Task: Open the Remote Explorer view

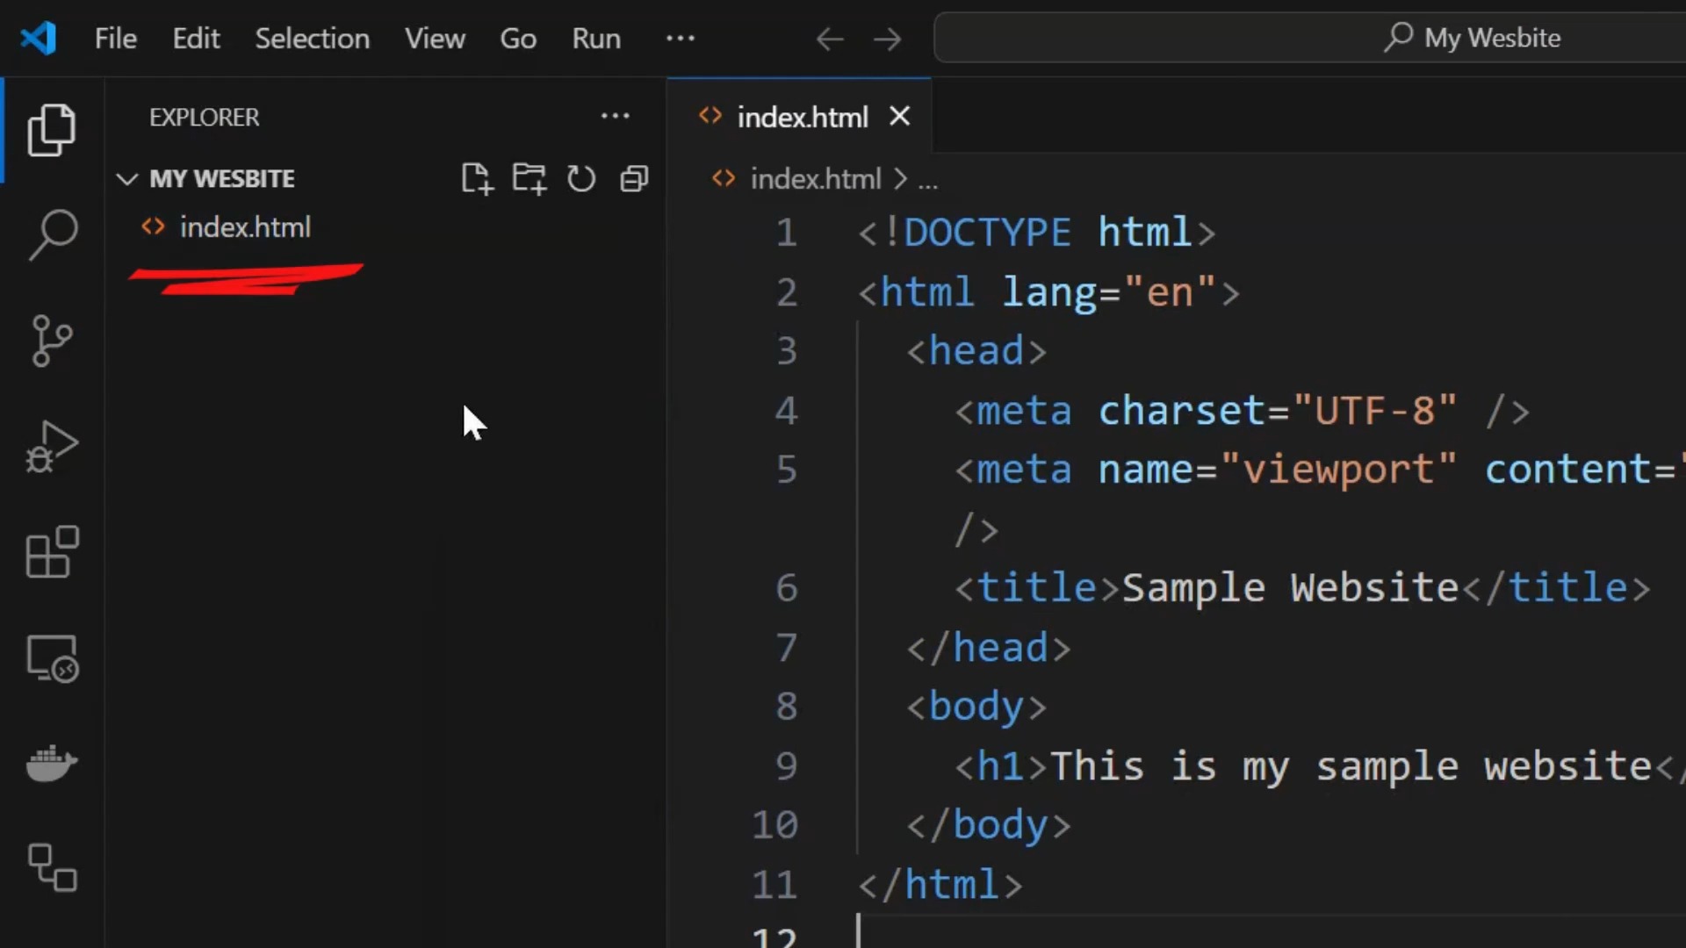Action: (52, 658)
